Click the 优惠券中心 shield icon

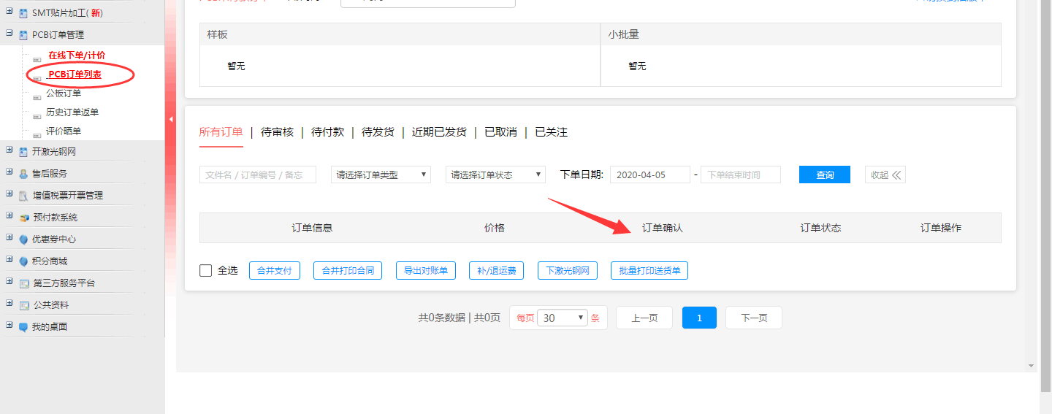point(23,239)
